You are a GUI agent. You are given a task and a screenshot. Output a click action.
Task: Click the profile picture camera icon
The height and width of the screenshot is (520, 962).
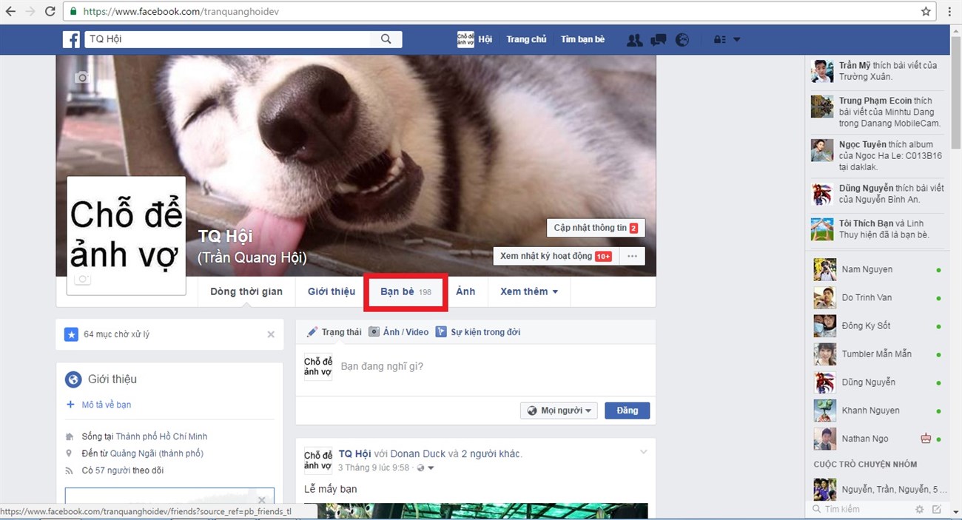click(x=84, y=280)
